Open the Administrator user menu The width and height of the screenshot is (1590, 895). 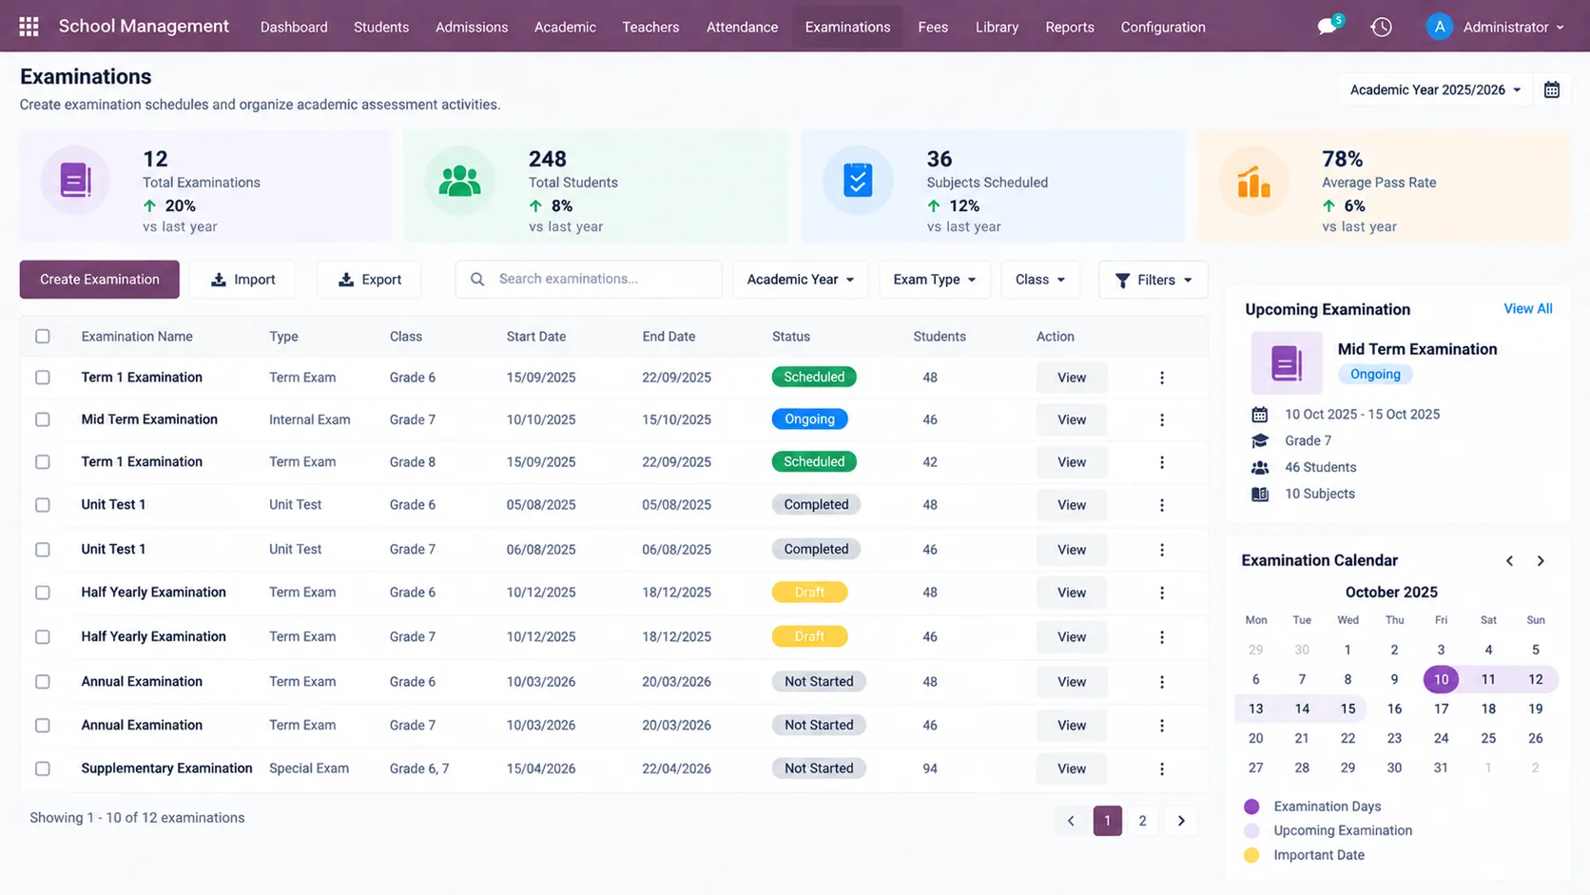(1496, 27)
